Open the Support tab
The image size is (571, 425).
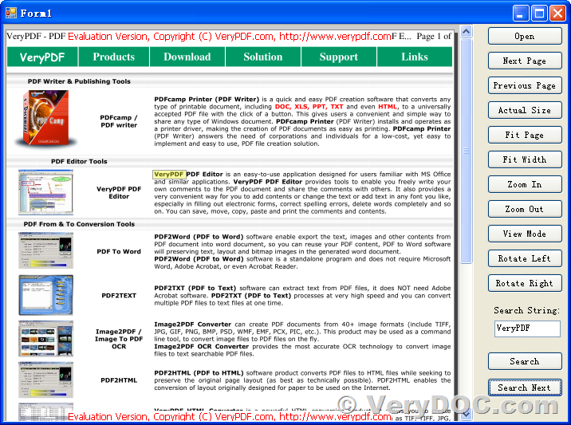point(339,57)
